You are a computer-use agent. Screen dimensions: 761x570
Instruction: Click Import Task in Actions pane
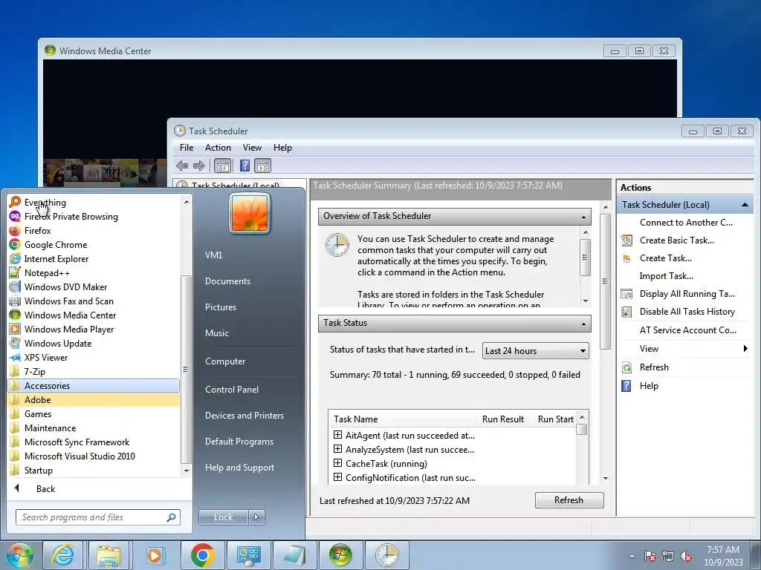coord(666,275)
